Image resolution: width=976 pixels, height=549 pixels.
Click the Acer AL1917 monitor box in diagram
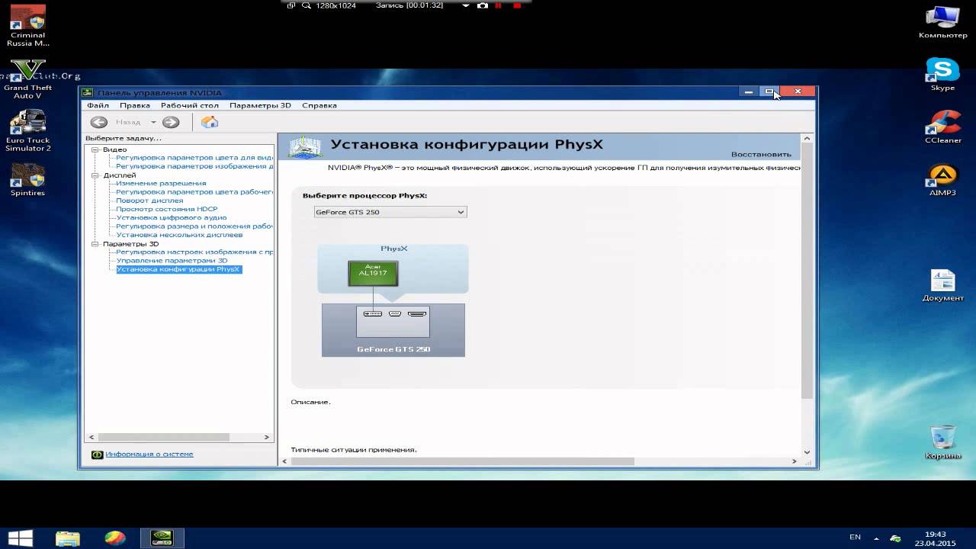tap(373, 273)
